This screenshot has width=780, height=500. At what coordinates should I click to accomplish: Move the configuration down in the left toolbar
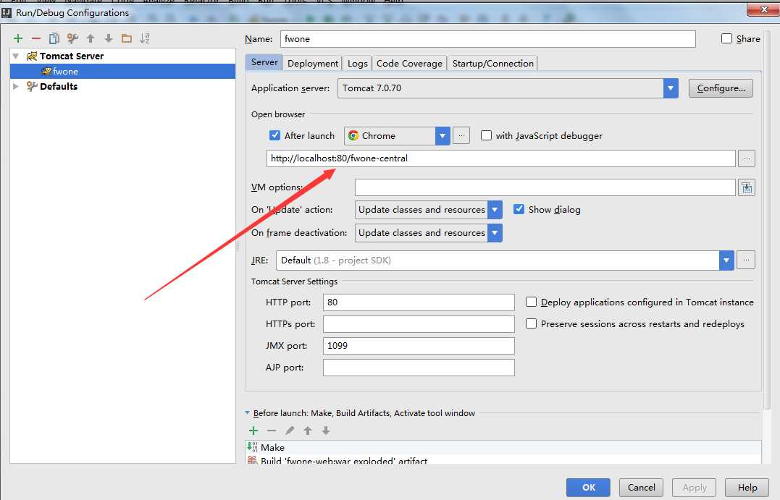[109, 38]
